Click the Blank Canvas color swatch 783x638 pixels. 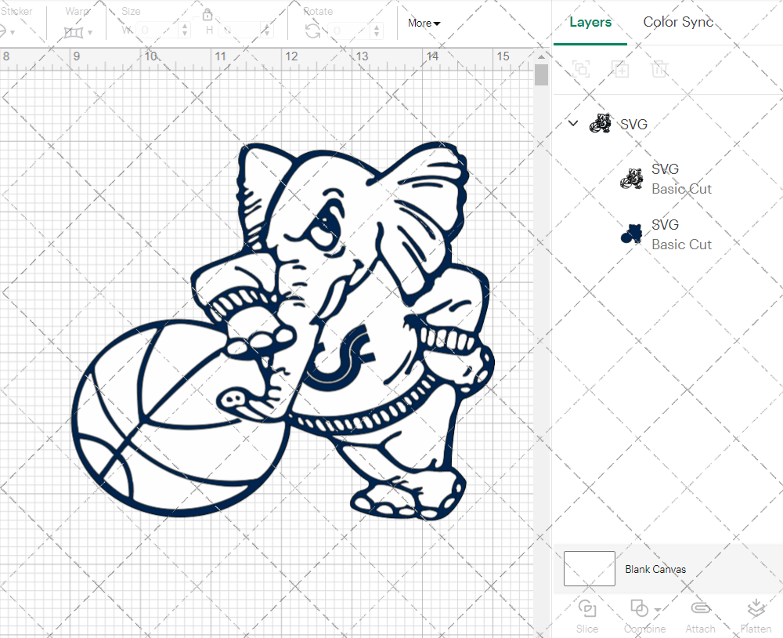click(x=589, y=569)
